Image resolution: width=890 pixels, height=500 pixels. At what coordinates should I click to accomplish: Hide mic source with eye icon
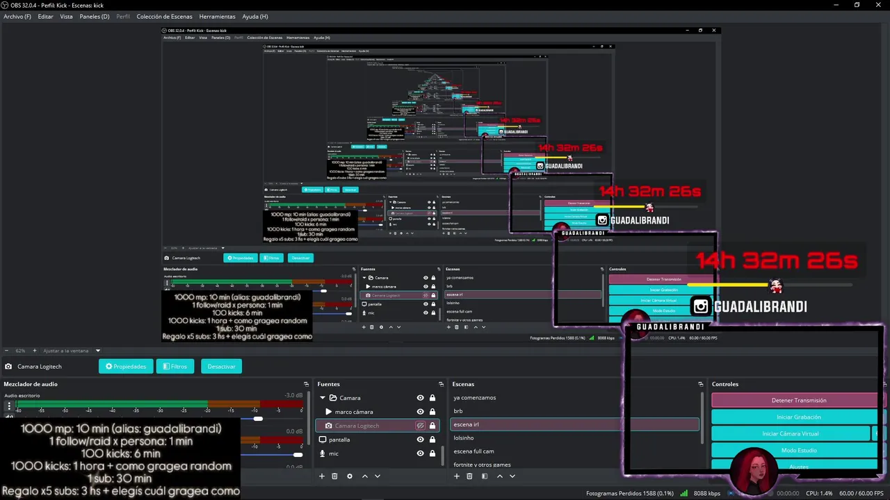420,453
